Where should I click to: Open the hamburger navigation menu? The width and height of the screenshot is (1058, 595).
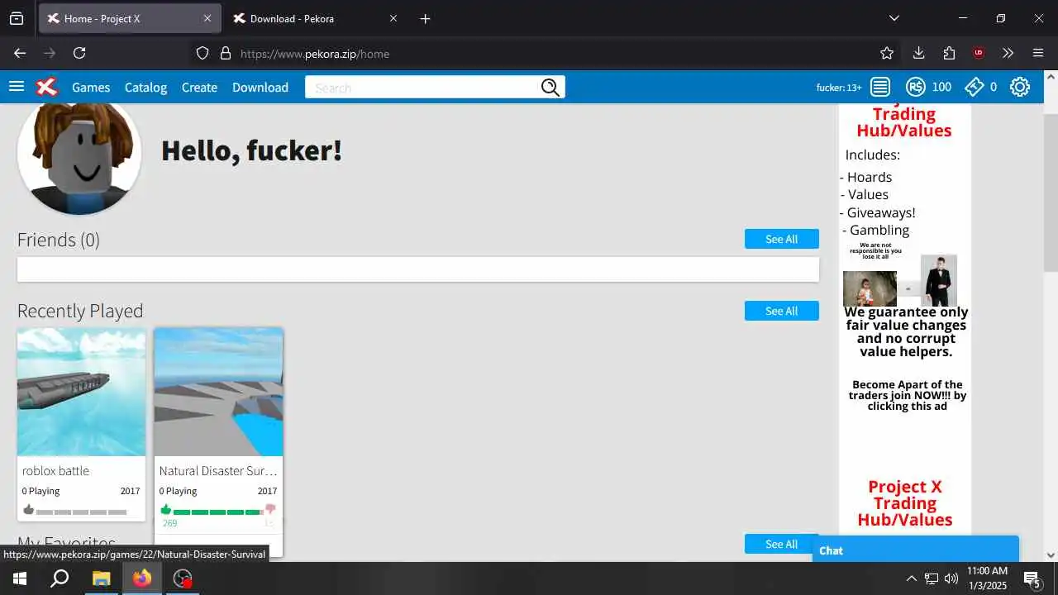(x=17, y=87)
